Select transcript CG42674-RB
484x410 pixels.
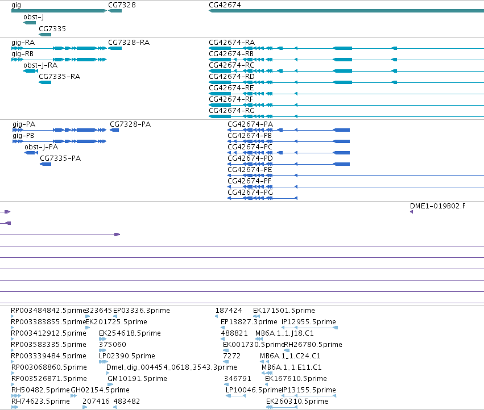tap(231, 53)
